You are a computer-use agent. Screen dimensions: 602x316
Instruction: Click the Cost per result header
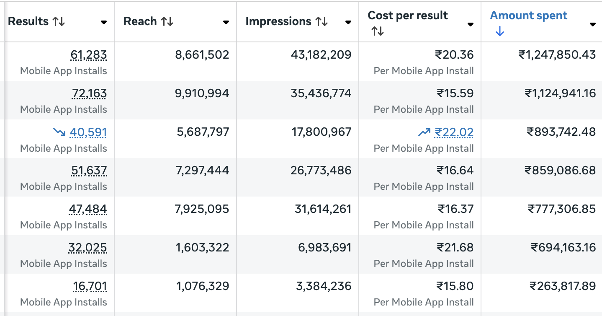(408, 16)
